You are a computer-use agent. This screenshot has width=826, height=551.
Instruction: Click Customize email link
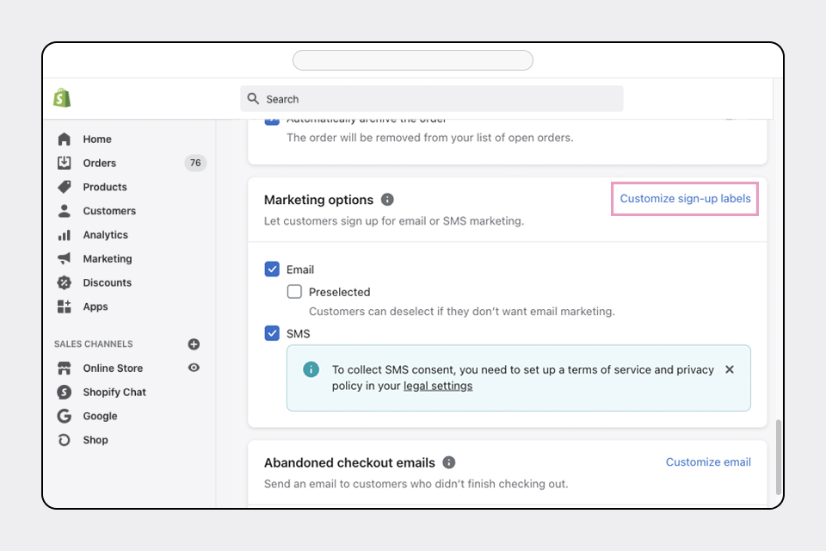708,461
